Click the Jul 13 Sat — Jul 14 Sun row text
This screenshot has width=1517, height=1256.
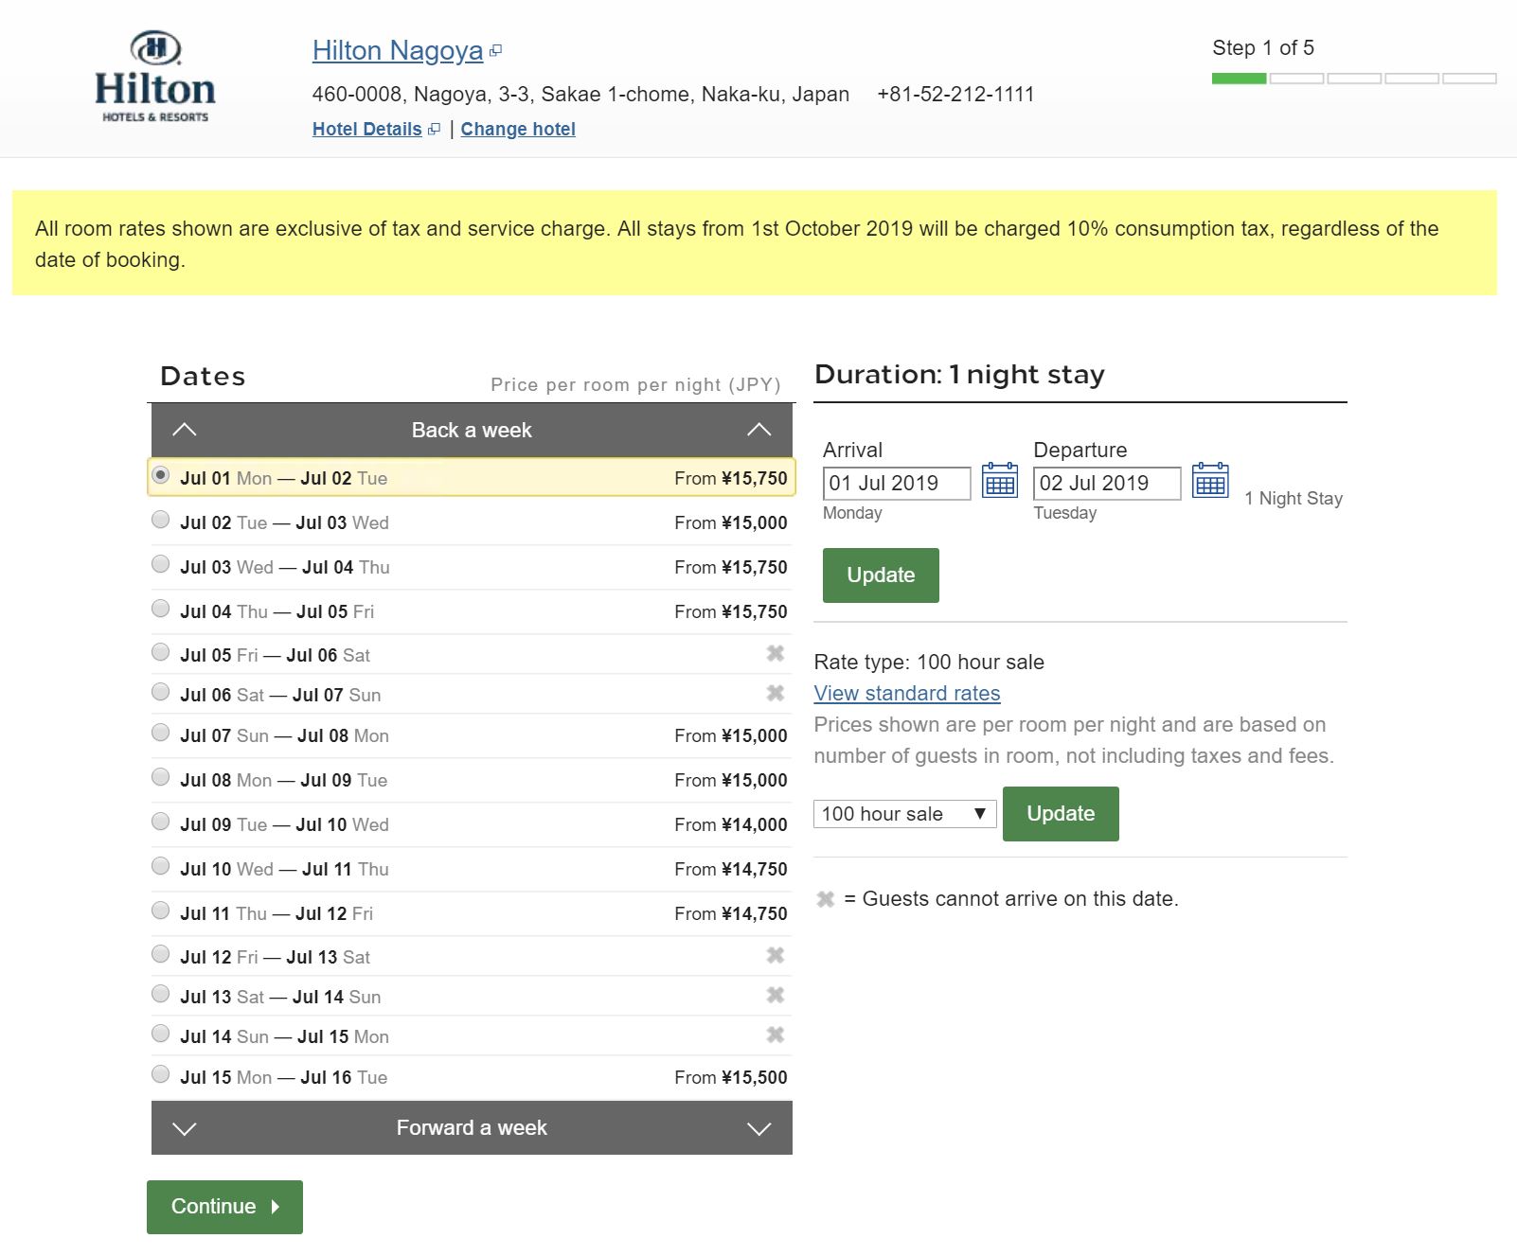(x=280, y=997)
